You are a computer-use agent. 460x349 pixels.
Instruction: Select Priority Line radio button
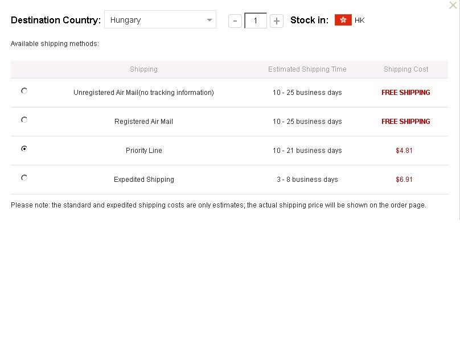[24, 149]
